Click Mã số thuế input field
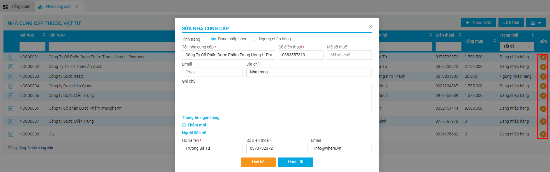The width and height of the screenshot is (550, 172). 349,55
